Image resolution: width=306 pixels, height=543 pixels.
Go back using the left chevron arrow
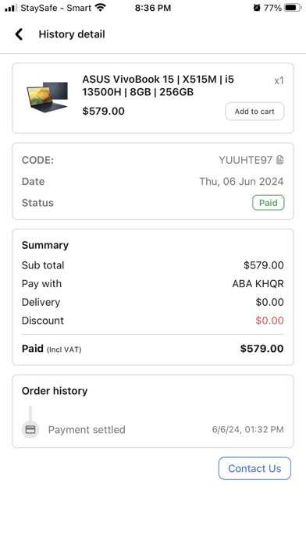(x=19, y=34)
